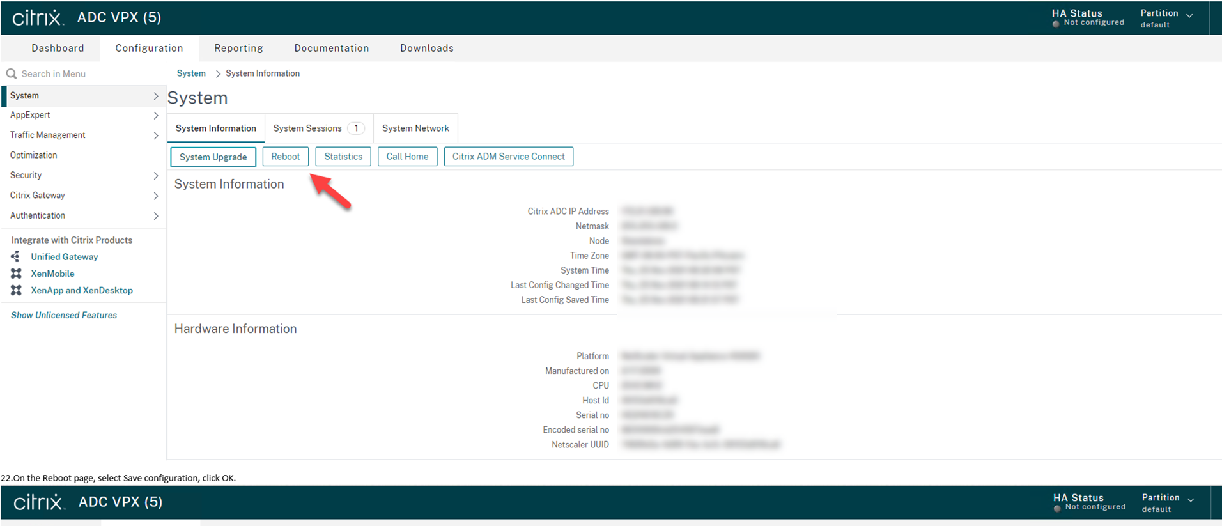Image resolution: width=1222 pixels, height=526 pixels.
Task: Click the 'Hardware Information' heading
Action: 235,329
